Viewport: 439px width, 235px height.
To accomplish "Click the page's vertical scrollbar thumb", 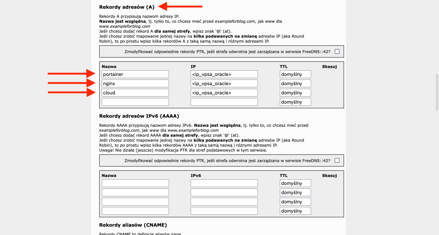I will pos(437,92).
